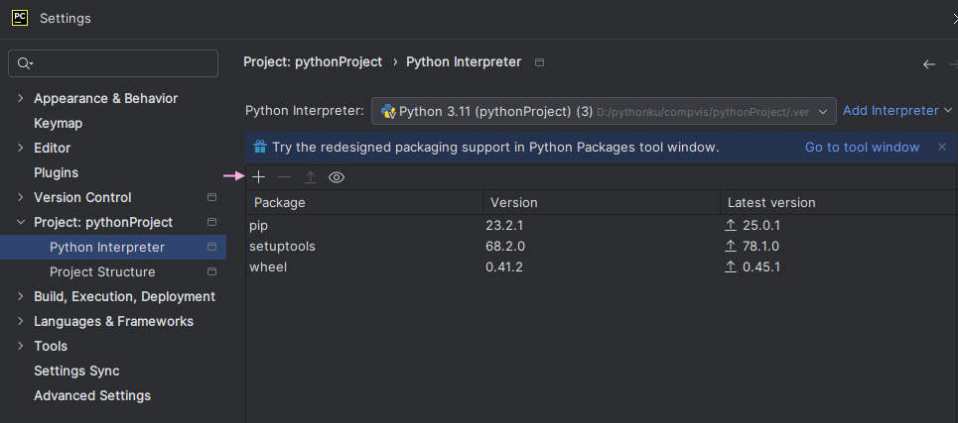Sort by the Latest version column header
This screenshot has width=958, height=423.
838,202
